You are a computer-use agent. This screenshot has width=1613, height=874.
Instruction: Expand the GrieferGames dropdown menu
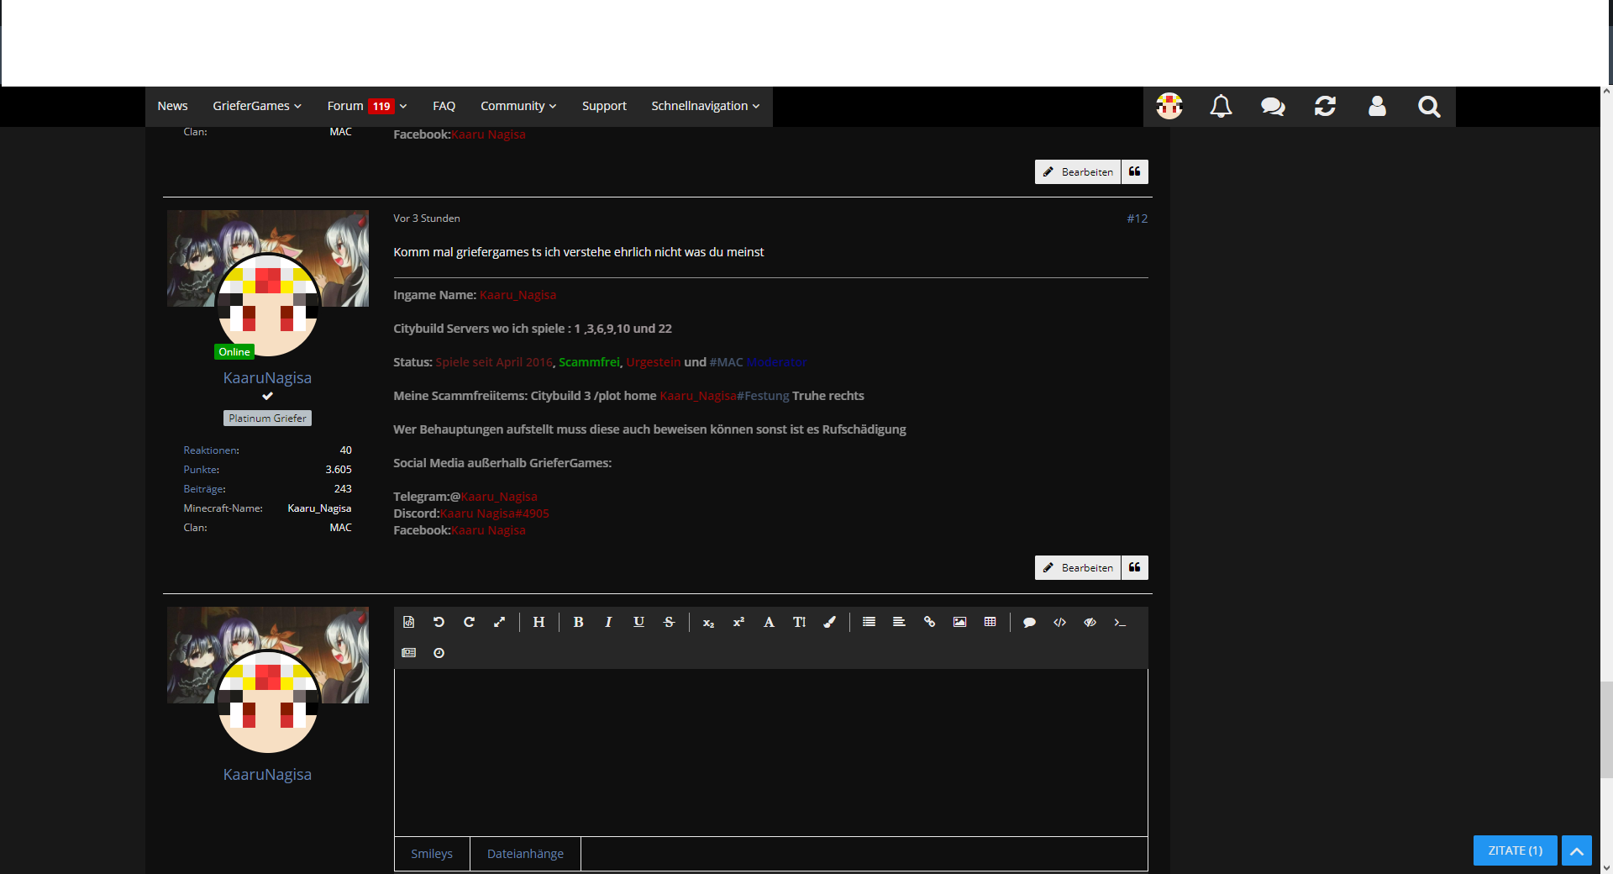point(257,106)
